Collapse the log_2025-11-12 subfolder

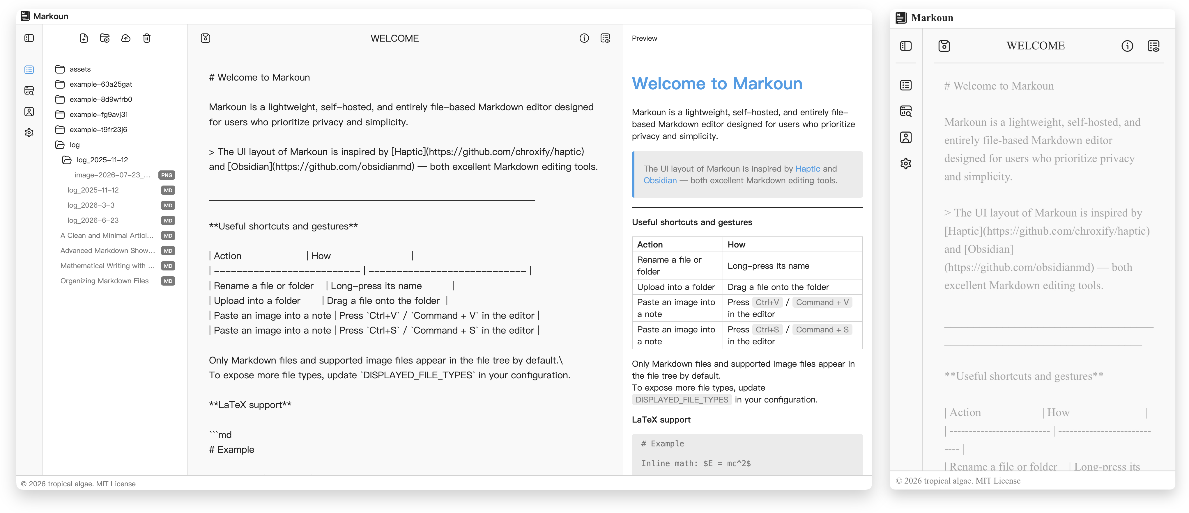(118, 160)
